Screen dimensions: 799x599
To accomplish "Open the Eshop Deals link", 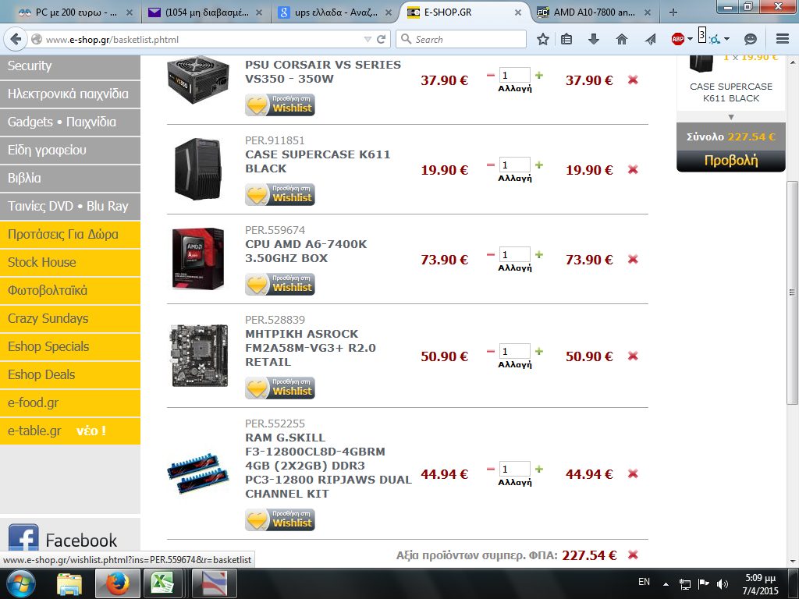I will coord(70,374).
